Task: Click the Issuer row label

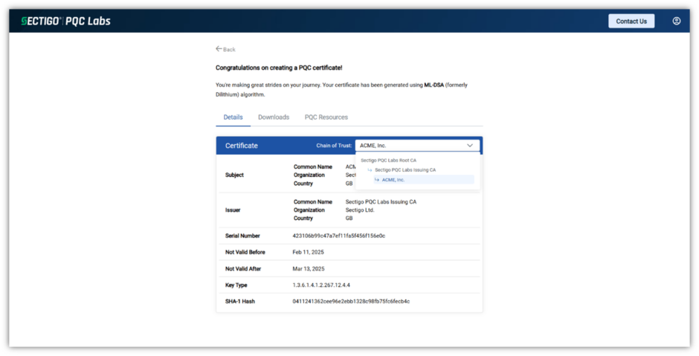Action: point(233,210)
